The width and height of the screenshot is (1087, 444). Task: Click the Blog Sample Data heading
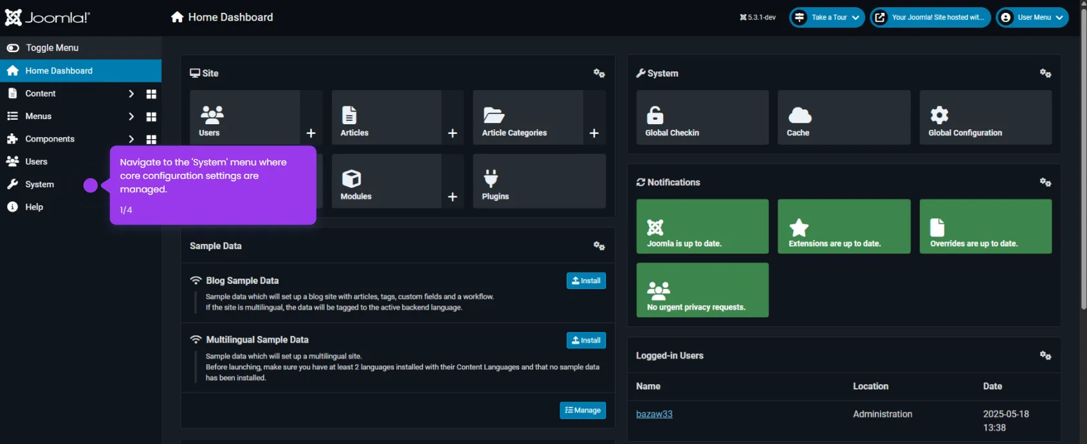point(242,281)
